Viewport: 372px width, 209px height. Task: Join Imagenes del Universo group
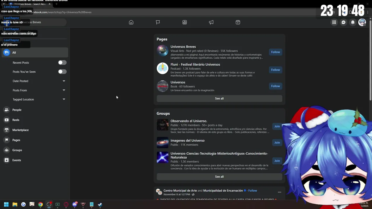[x=277, y=143]
